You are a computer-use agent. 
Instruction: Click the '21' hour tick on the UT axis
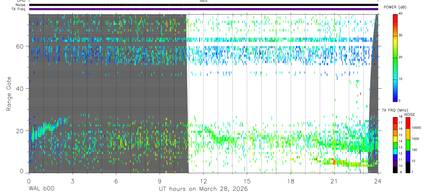(x=334, y=181)
